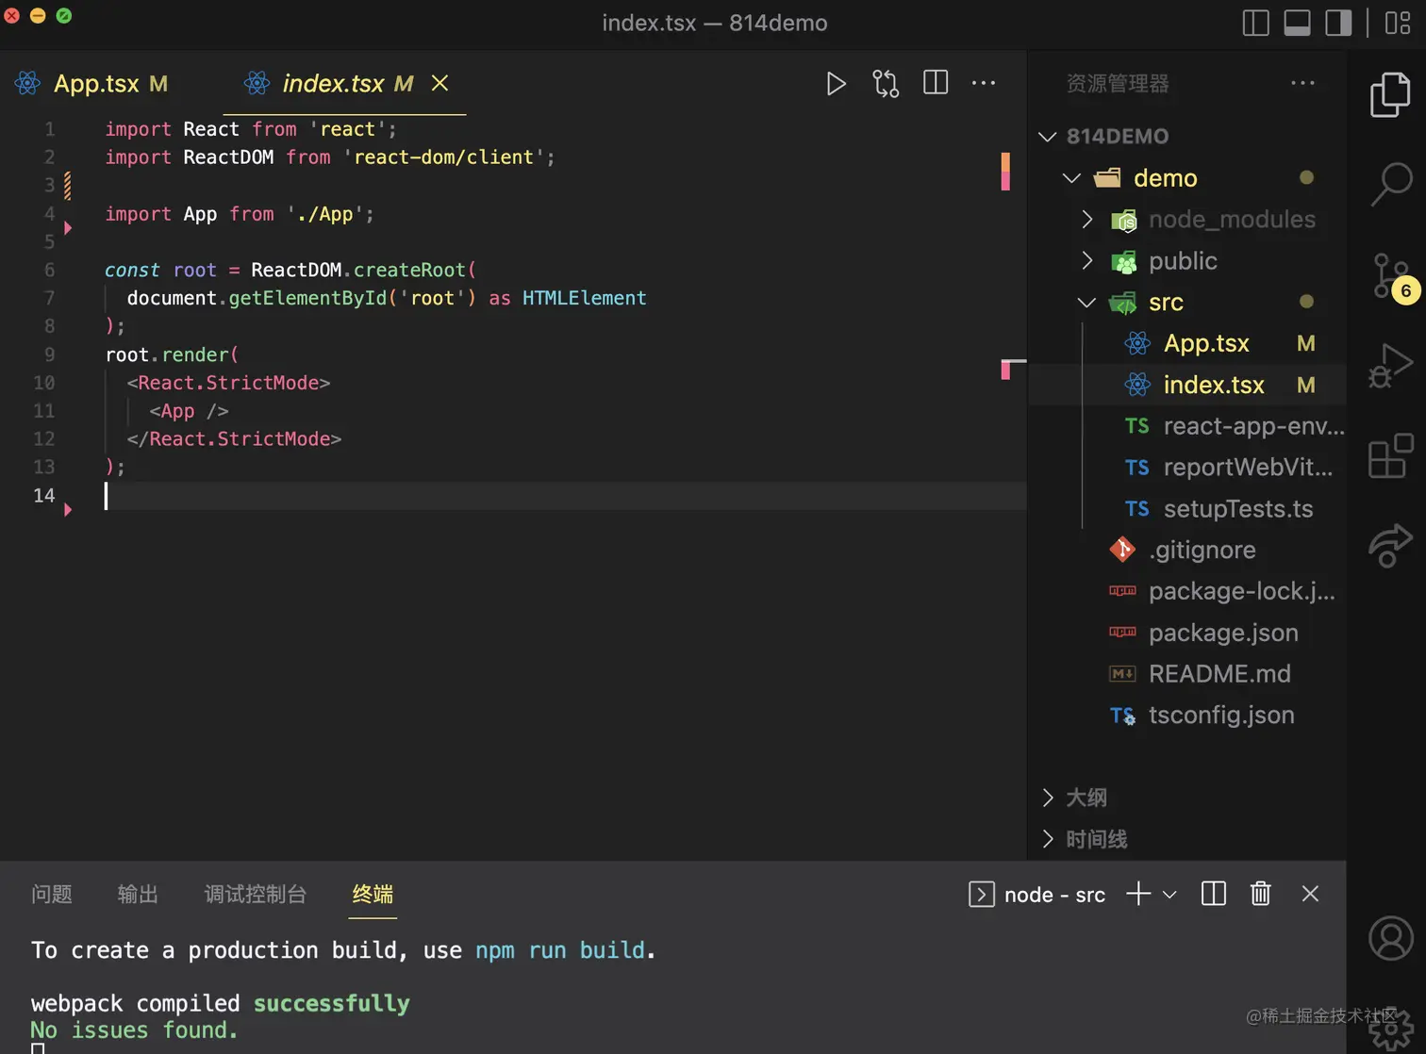Click 'getElementById' in line 7
Viewport: 1426px width, 1054px height.
tap(307, 298)
